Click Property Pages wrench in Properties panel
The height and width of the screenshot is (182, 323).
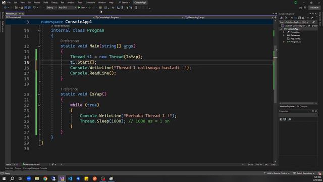point(290,119)
